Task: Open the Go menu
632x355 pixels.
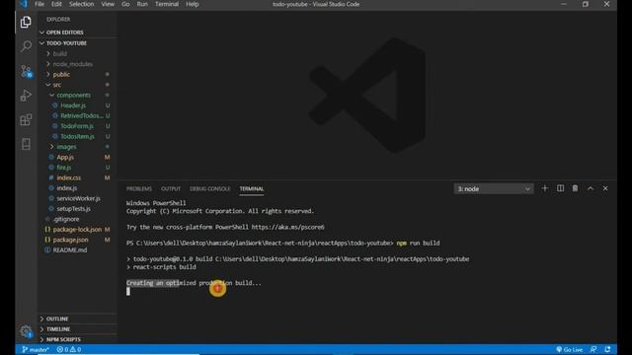Action: pyautogui.click(x=125, y=4)
